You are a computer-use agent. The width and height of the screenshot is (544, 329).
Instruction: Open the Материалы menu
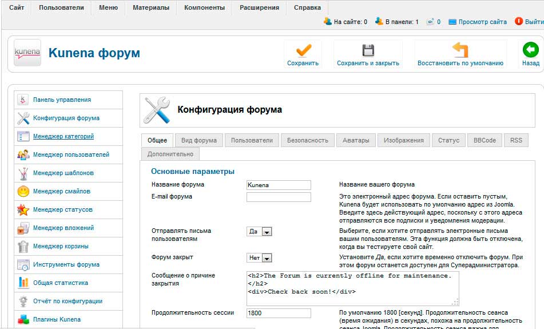pos(151,7)
